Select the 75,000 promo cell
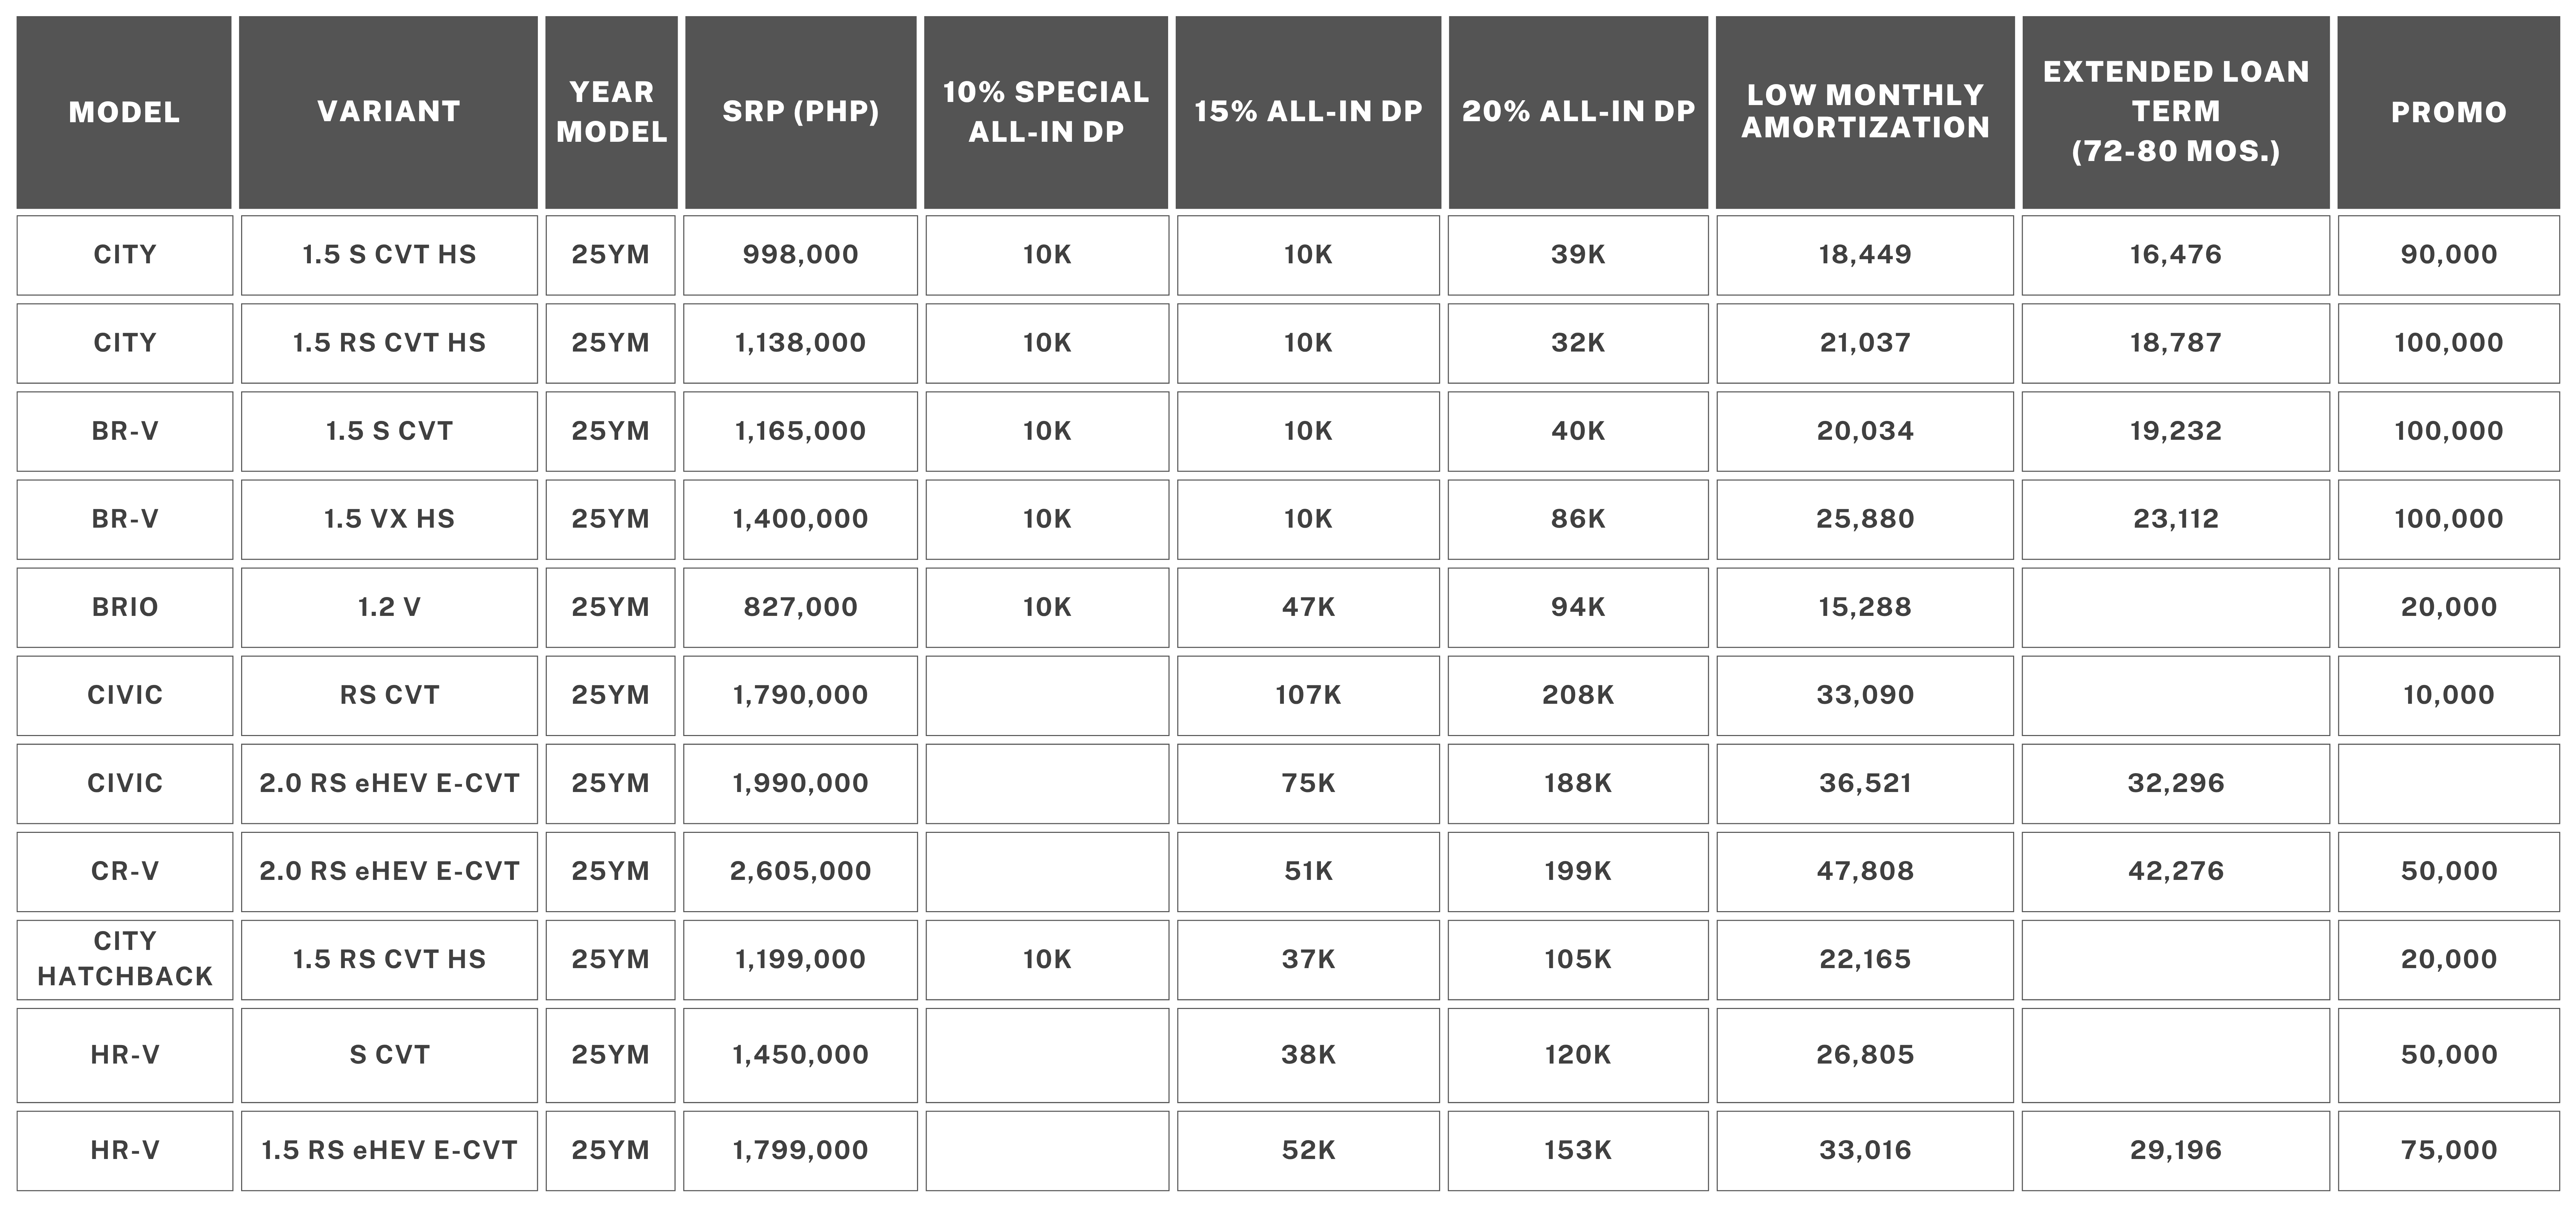The width and height of the screenshot is (2576, 1205). pyautogui.click(x=2448, y=1150)
